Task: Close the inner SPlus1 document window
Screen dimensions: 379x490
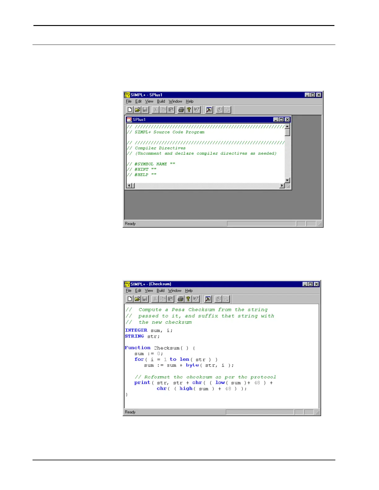Action: (x=287, y=120)
